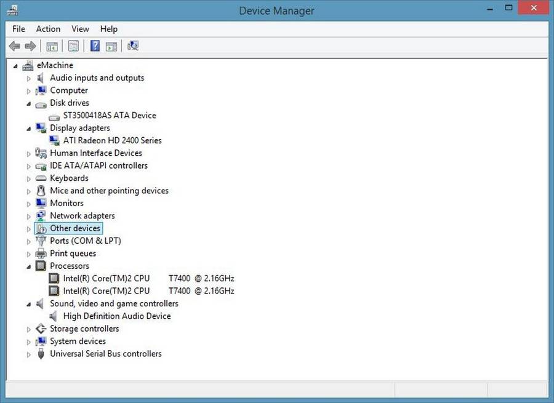Screen dimensions: 554x403
Task: Expand the Universal Serial Bus controllers node
Action: click(28, 354)
